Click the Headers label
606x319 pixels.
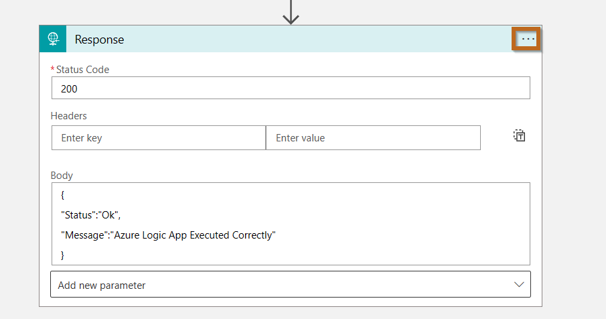[69, 116]
